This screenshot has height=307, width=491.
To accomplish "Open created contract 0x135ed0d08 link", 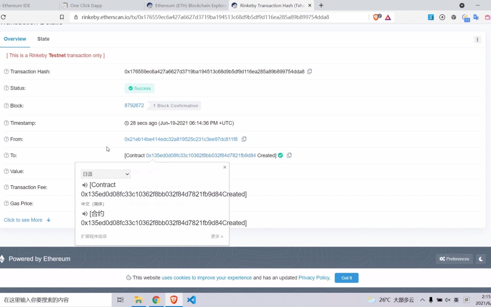I will pyautogui.click(x=201, y=155).
